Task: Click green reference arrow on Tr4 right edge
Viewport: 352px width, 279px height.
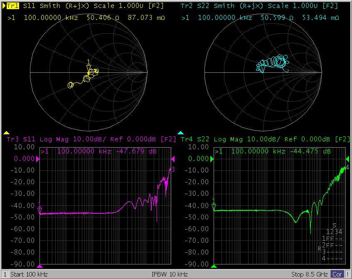Action: [x=348, y=159]
